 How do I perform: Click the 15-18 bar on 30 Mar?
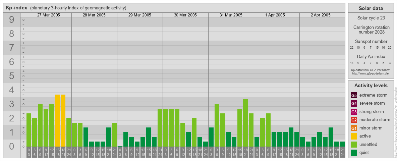[x=194, y=132]
